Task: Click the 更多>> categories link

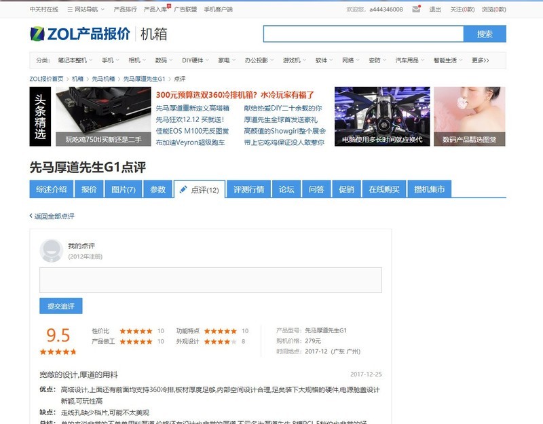Action: click(481, 60)
